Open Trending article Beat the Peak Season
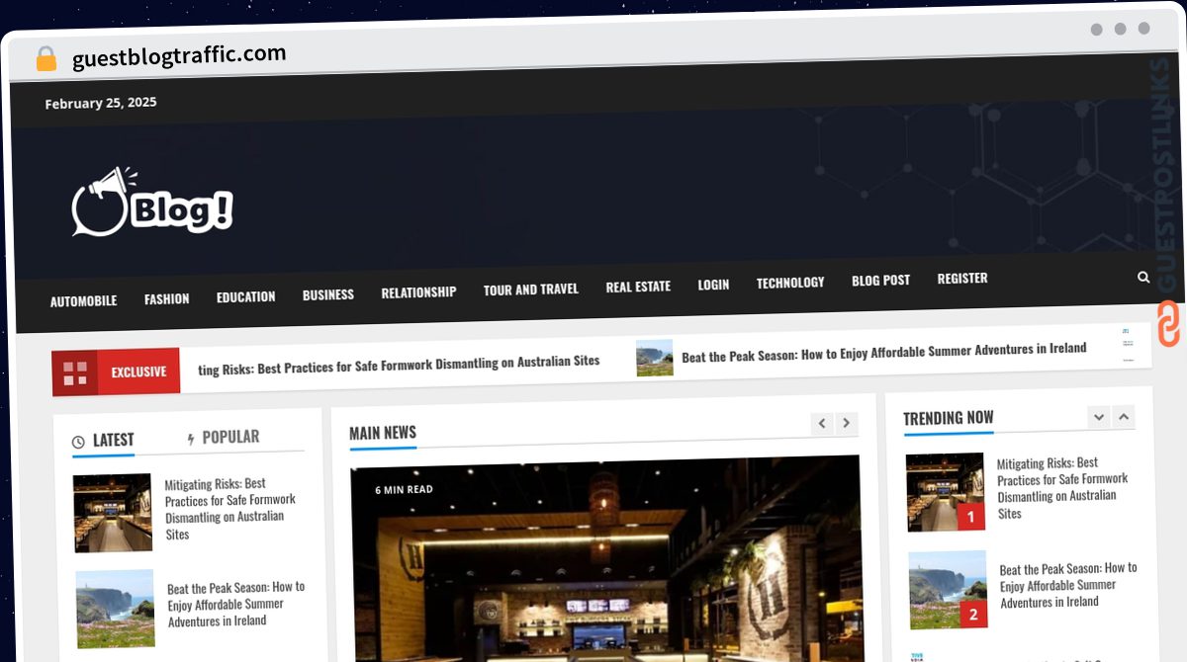The image size is (1187, 662). [1068, 585]
